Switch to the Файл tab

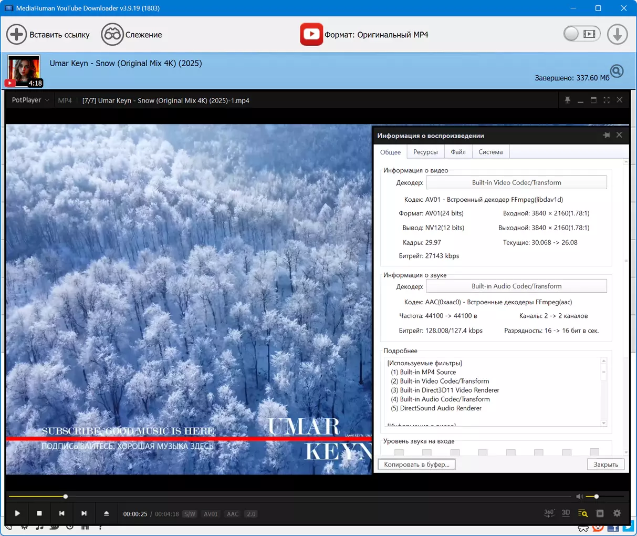[458, 152]
